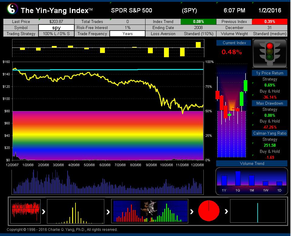This screenshot has height=236, width=291.
Task: Click the Yin-Yang logo icon
Action: tap(12, 9)
